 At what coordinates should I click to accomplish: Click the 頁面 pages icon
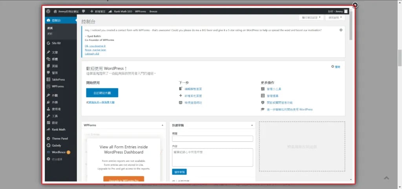point(48,66)
